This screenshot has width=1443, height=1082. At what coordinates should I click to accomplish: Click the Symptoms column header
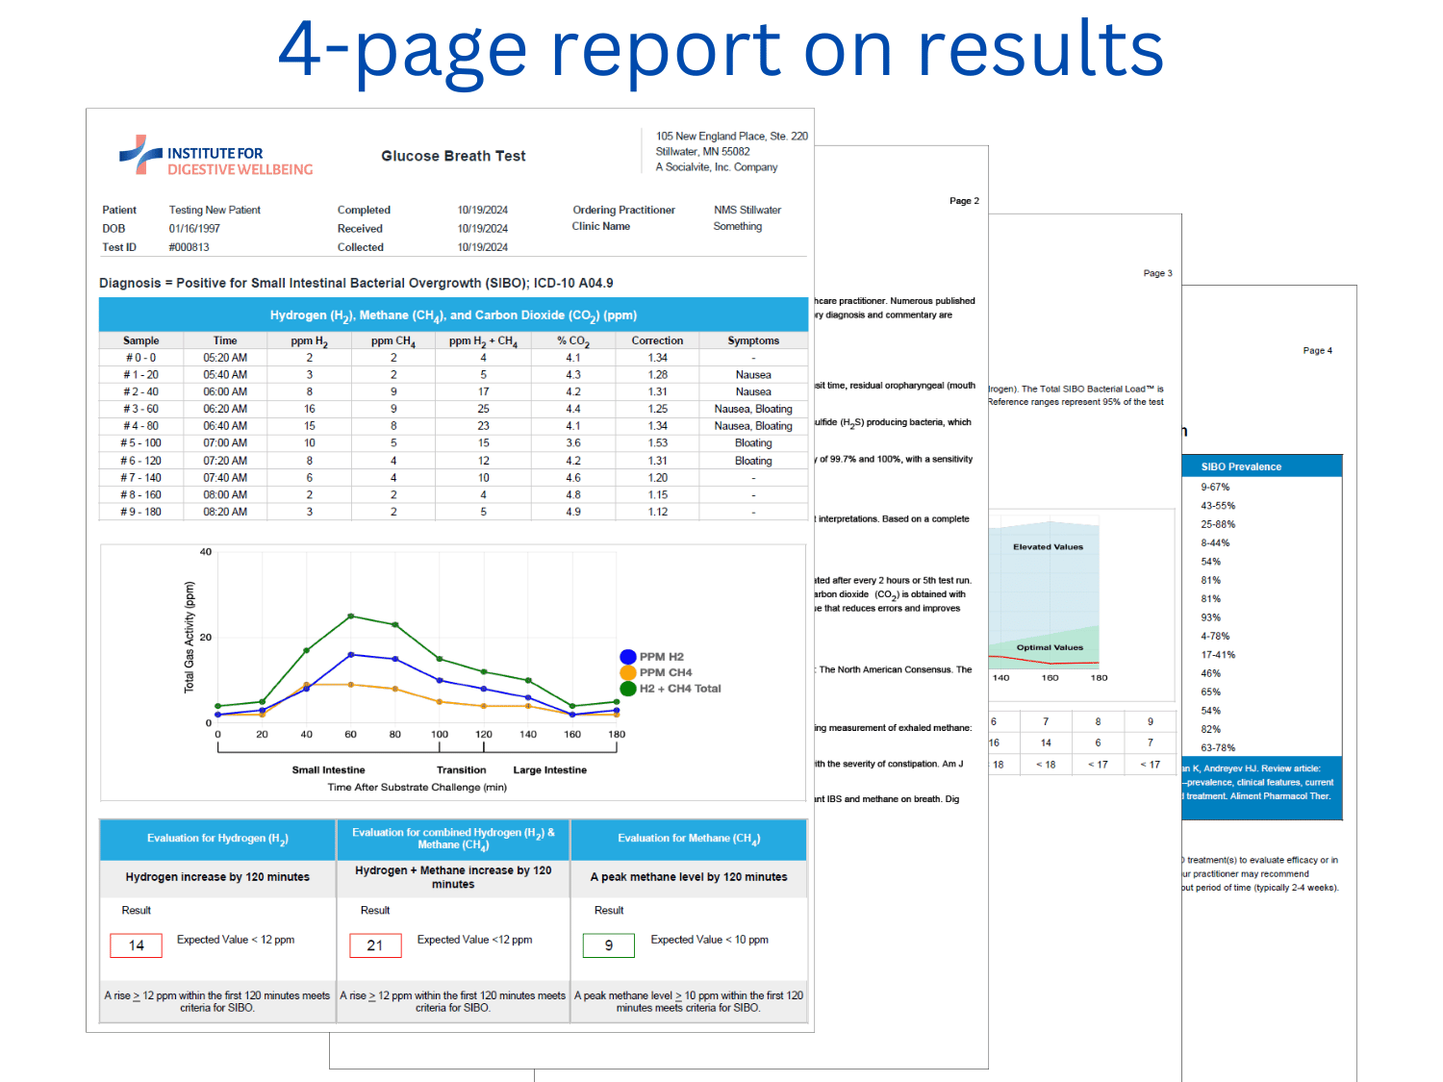(x=753, y=340)
